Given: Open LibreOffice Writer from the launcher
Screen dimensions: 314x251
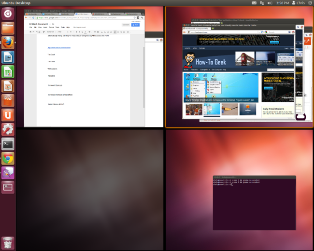Looking at the screenshot, I should tap(8, 57).
